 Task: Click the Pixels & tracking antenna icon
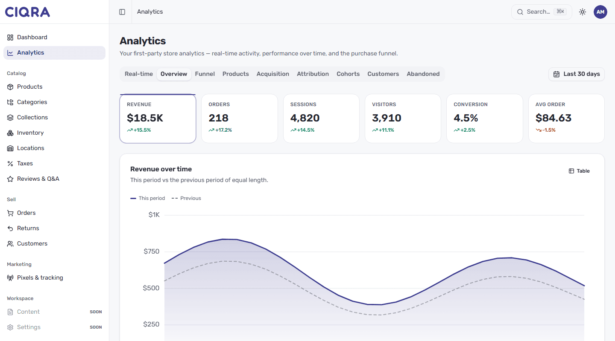(x=10, y=278)
